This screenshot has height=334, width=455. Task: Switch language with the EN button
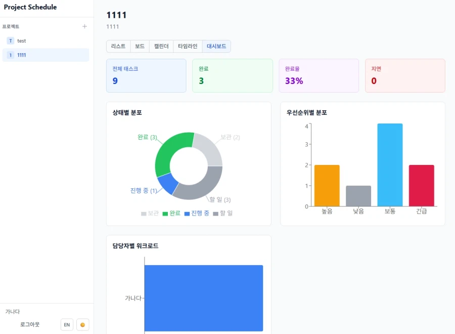(x=67, y=324)
